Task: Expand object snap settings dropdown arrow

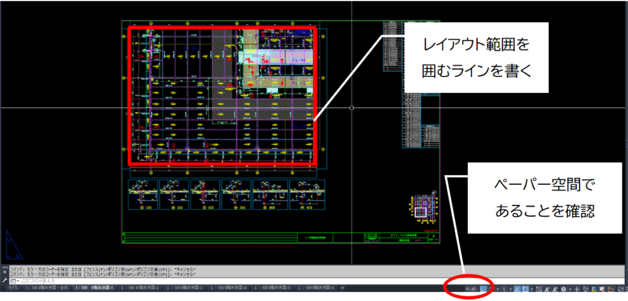Action: (532, 289)
